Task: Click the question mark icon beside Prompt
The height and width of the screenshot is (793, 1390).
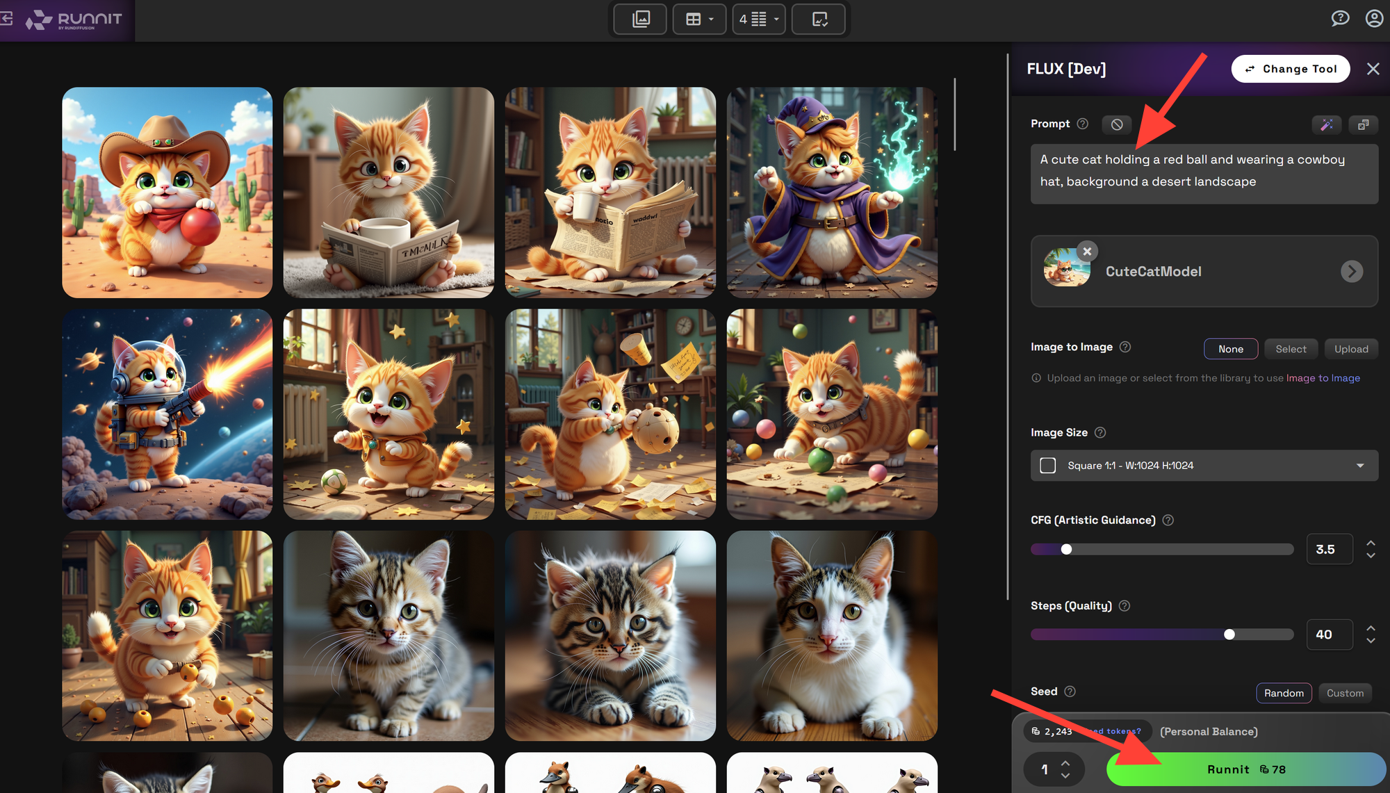Action: pos(1082,124)
